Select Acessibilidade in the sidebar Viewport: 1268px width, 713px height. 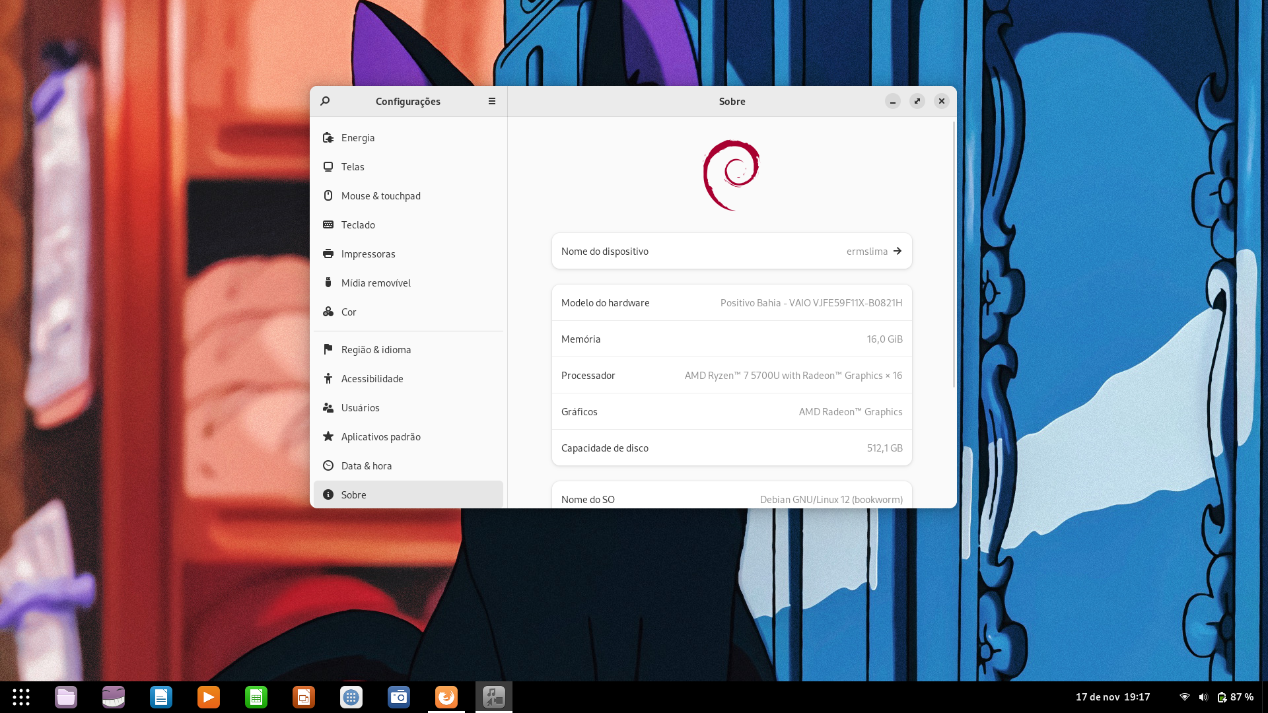coord(408,378)
